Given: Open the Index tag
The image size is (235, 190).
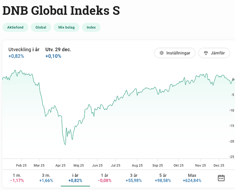Looking at the screenshot, I should tap(91, 27).
